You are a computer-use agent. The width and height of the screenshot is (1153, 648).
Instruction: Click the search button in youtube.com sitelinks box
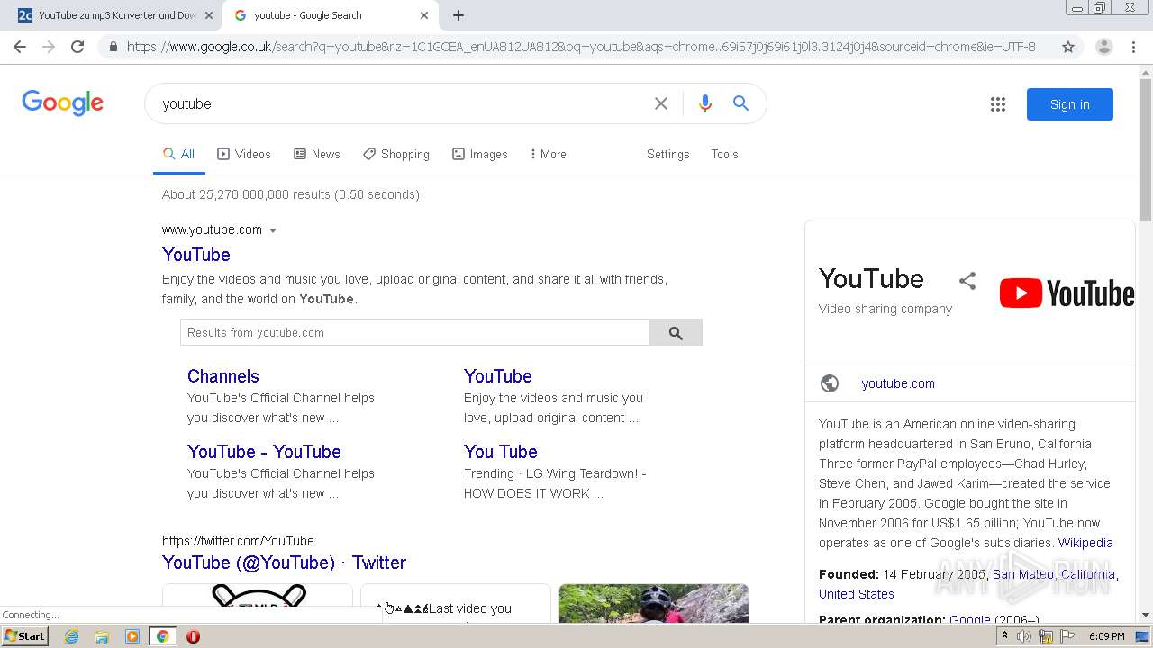[676, 333]
